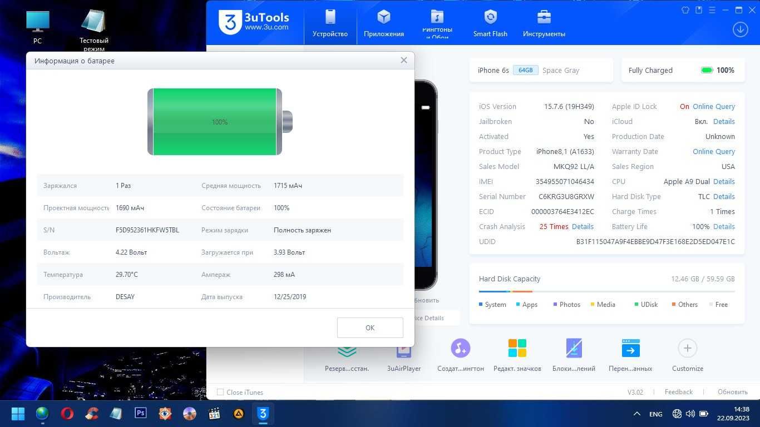
Task: Open Hard Disk Type TLC Details link
Action: tap(724, 196)
